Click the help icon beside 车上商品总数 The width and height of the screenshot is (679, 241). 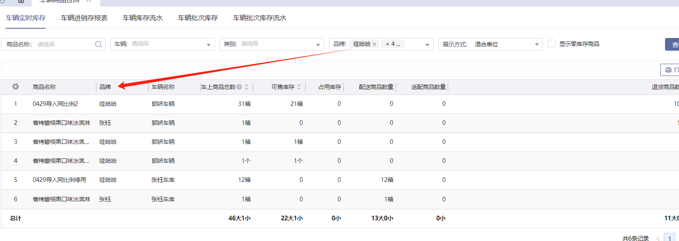[239, 87]
